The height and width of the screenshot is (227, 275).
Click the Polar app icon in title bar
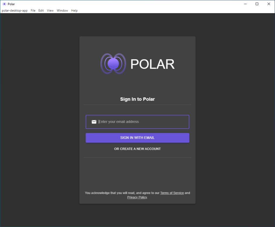4,4
